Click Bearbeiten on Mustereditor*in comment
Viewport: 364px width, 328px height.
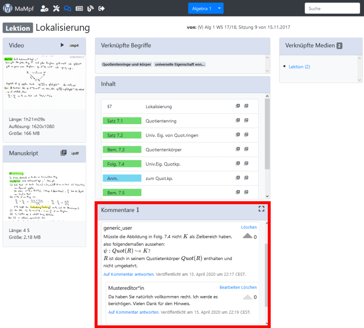[x=230, y=287]
